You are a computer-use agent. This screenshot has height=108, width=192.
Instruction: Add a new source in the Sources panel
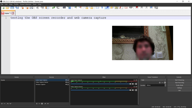37,104
